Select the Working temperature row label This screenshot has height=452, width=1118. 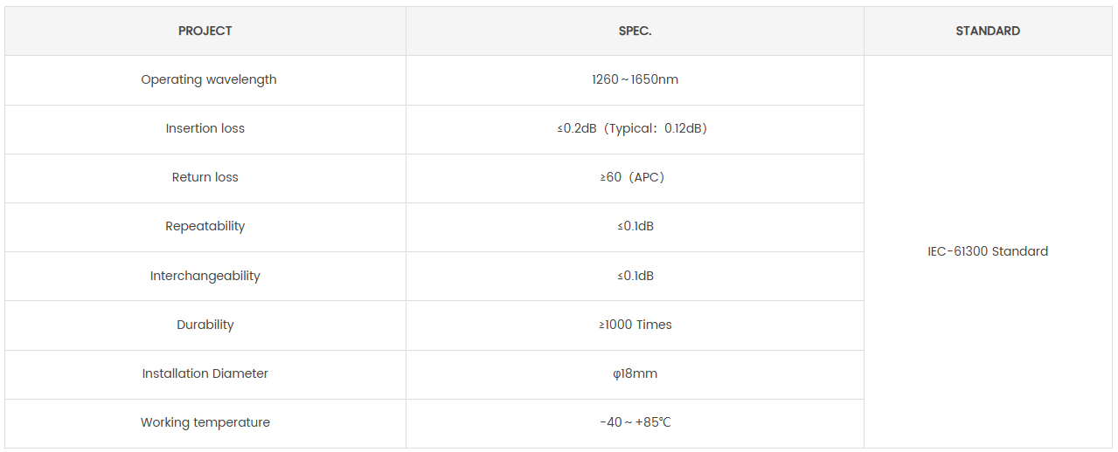tap(205, 422)
